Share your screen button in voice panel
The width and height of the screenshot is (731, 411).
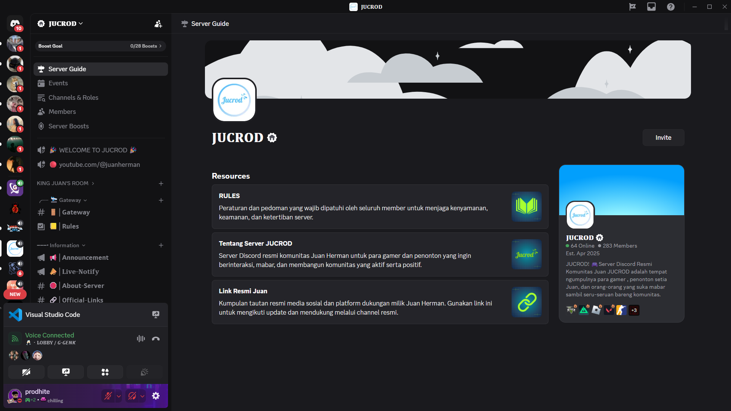(66, 372)
